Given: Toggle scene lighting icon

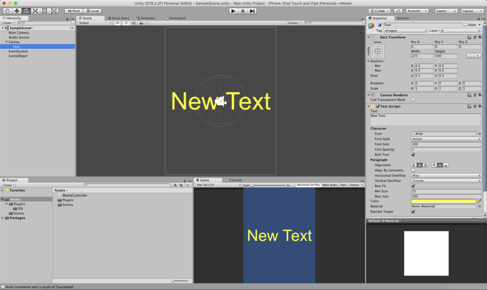Looking at the screenshot, I should (x=126, y=23).
